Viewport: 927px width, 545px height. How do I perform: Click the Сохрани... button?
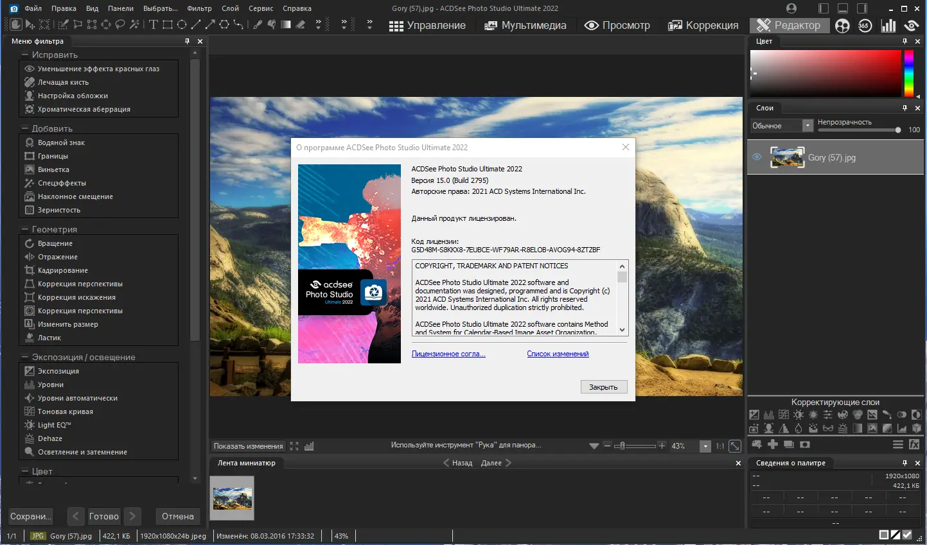pos(30,516)
